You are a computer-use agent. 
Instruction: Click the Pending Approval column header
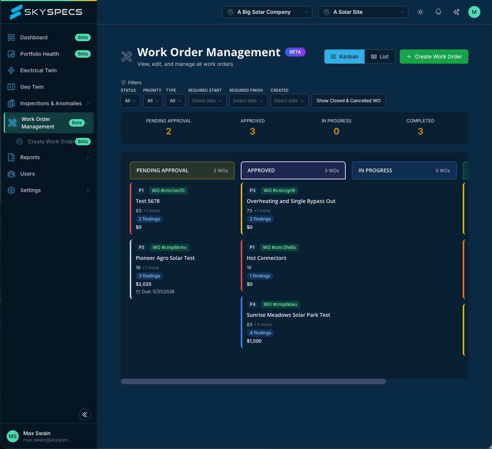point(182,170)
